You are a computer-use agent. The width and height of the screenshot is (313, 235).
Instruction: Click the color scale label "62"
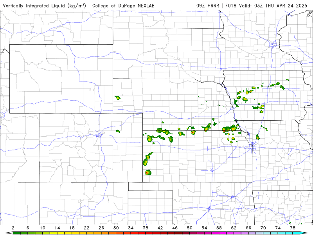tap(234, 228)
